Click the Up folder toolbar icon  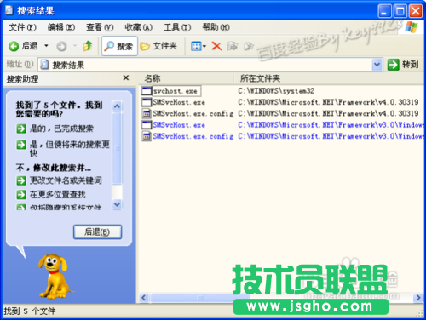88,46
